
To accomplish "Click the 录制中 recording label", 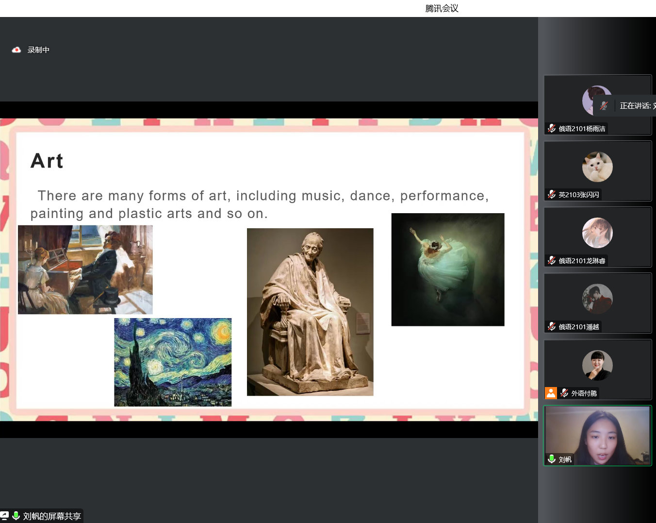I will [38, 50].
